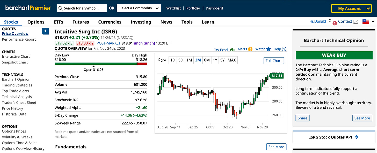The width and height of the screenshot is (377, 153).
Task: Open the notifications flag icon
Action: click(331, 21)
